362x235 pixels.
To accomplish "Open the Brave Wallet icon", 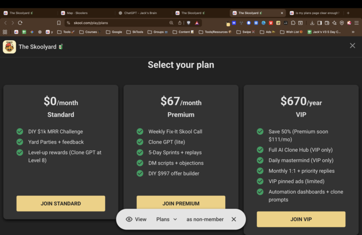I will pyautogui.click(x=327, y=23).
